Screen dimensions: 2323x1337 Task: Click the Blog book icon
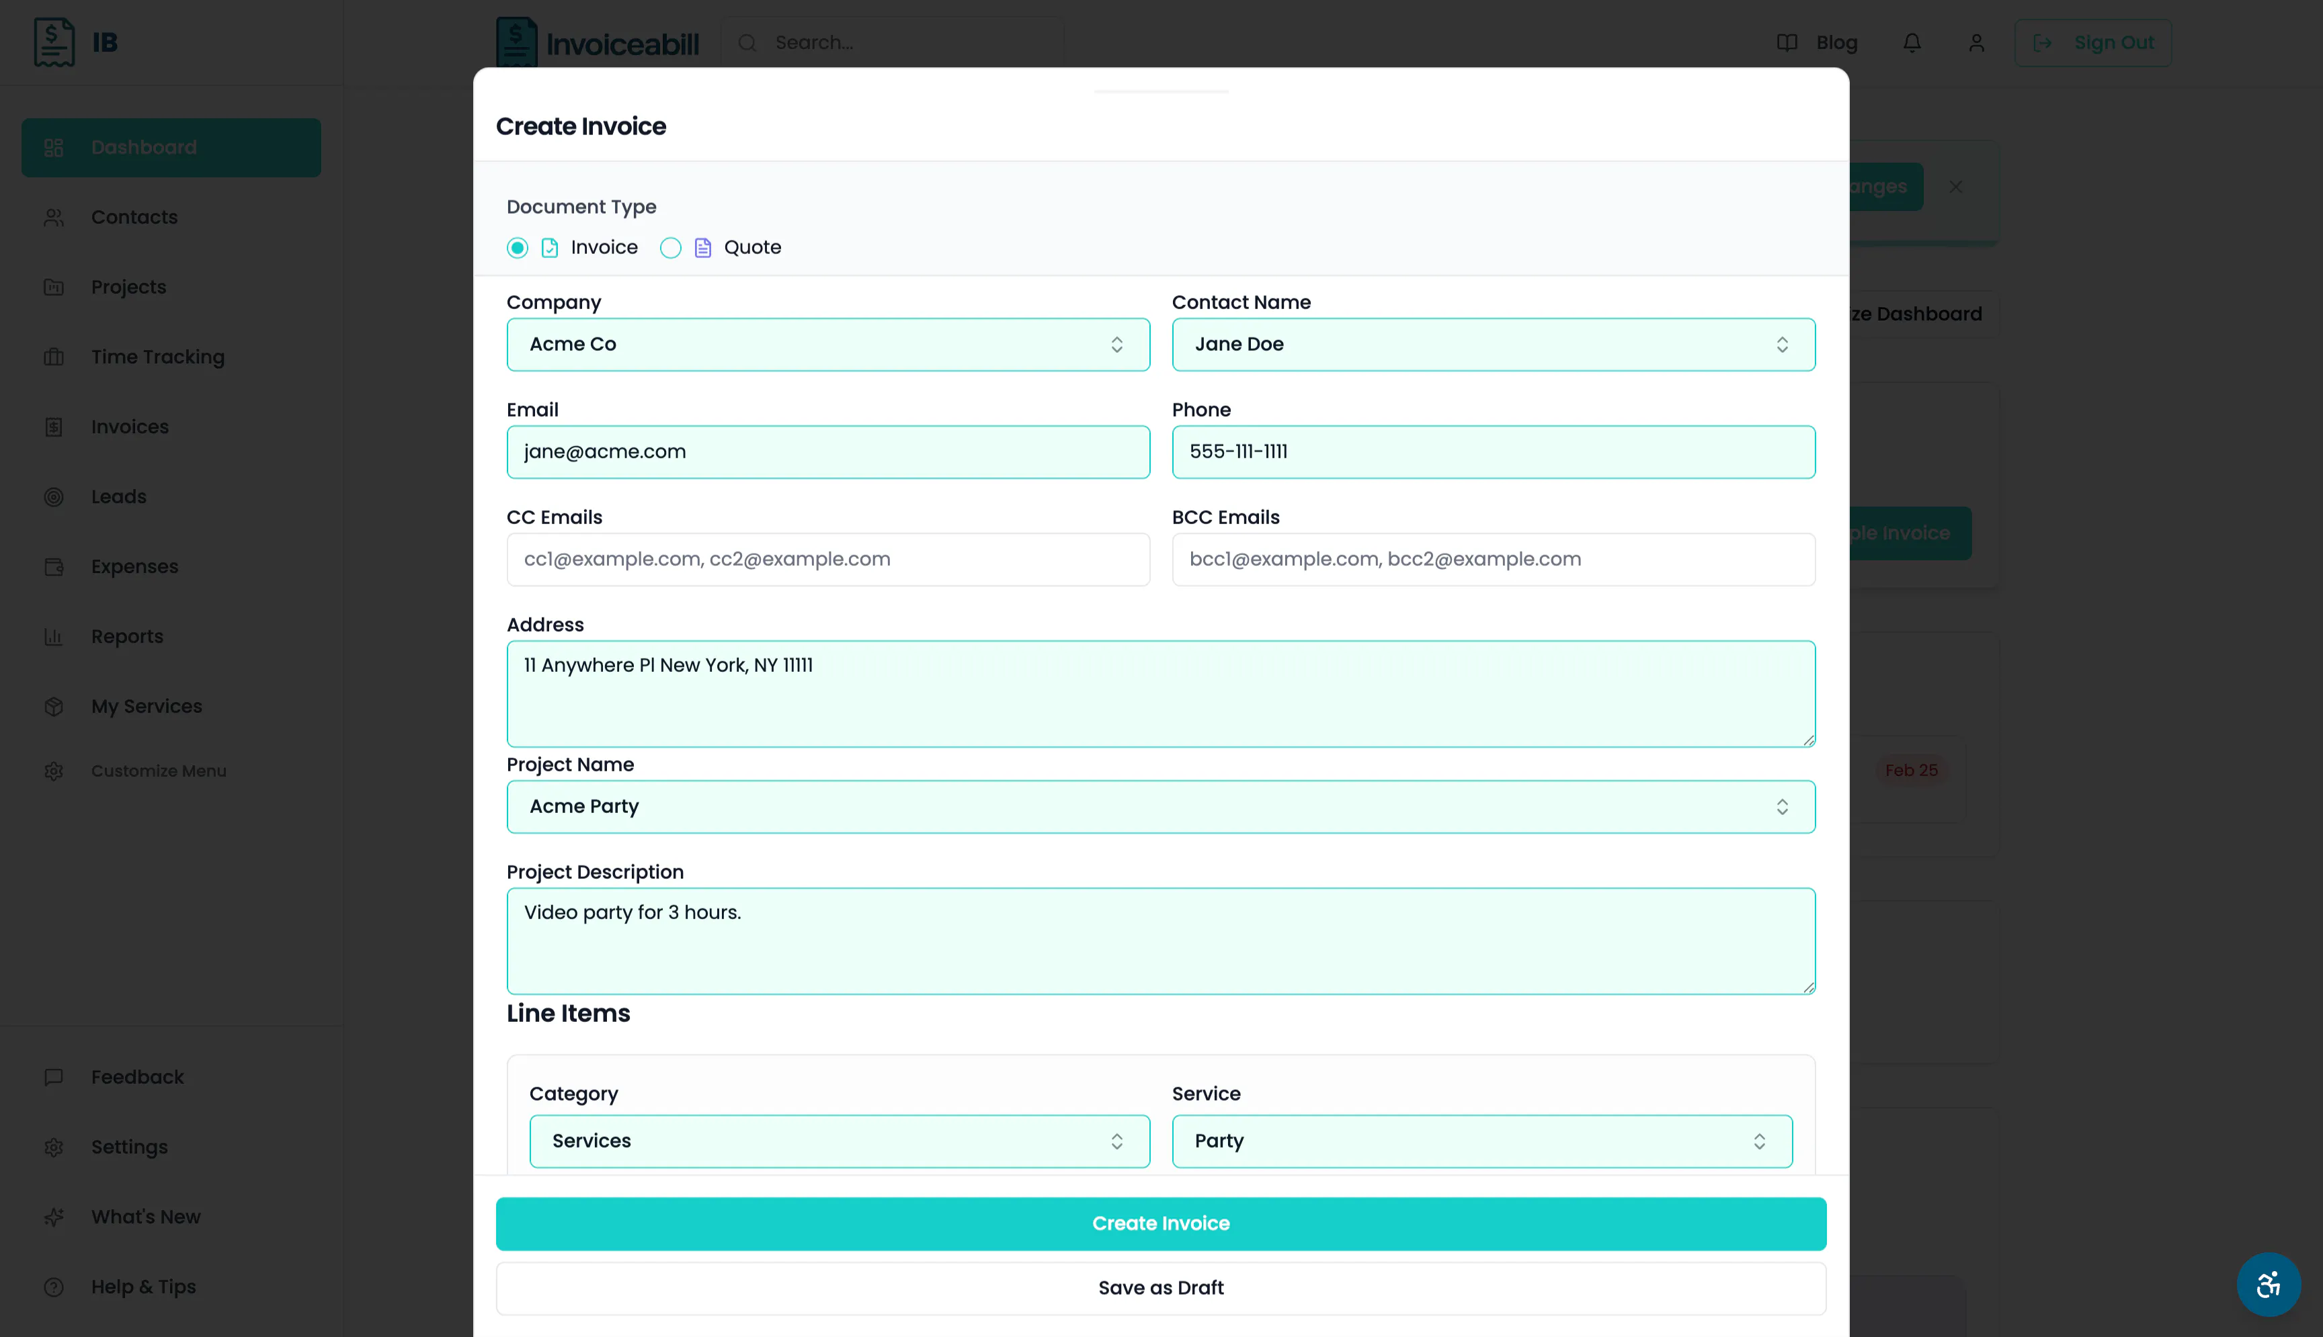[x=1787, y=43]
